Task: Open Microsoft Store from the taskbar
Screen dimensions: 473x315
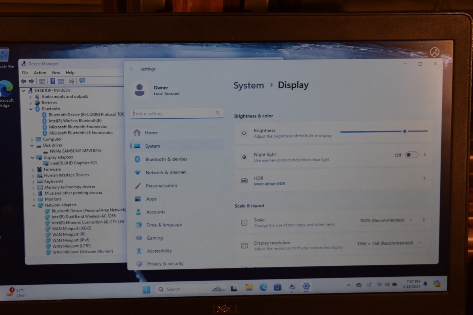Action: tap(277, 287)
